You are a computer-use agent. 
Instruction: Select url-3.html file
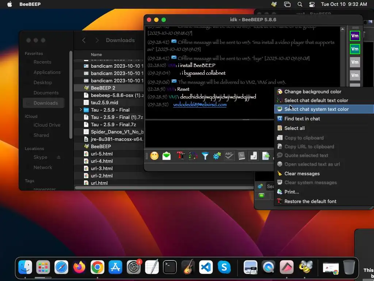point(102,168)
